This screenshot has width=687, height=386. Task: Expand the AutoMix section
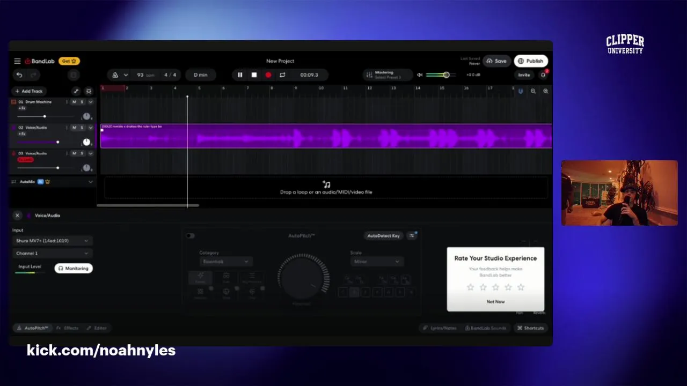[x=90, y=182]
